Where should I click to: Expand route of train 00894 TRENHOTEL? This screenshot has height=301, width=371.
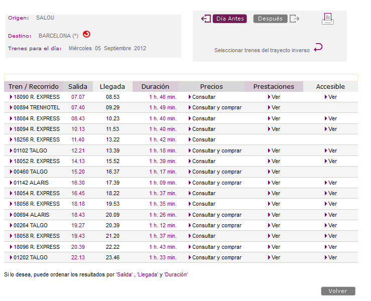(35, 107)
